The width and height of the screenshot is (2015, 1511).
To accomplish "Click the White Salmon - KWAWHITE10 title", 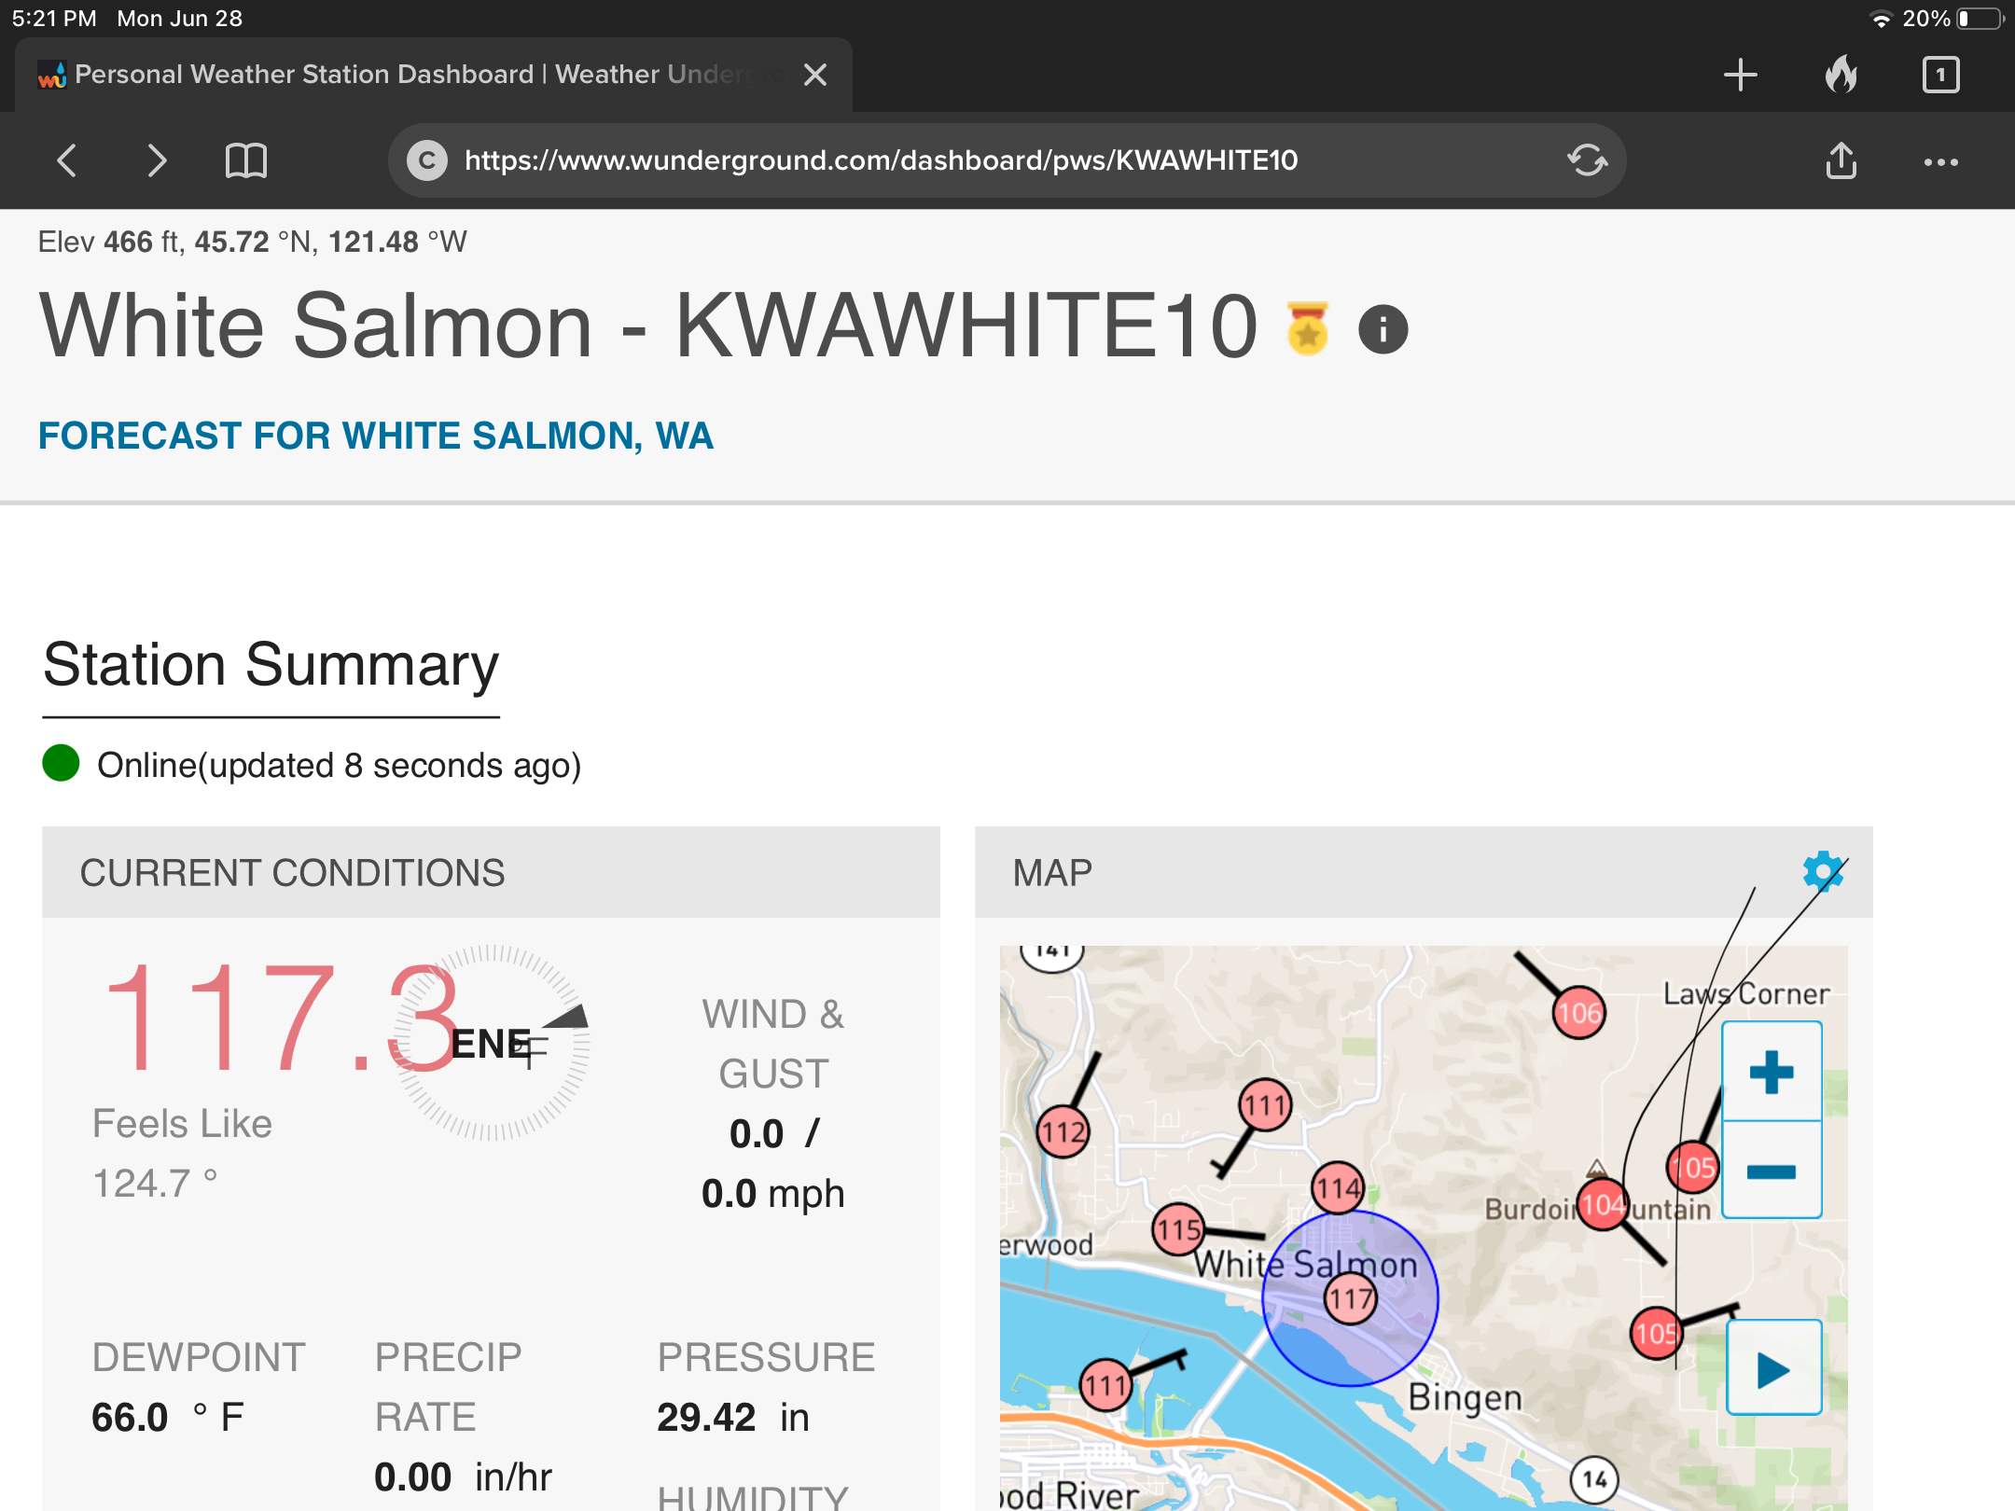I will pyautogui.click(x=649, y=325).
